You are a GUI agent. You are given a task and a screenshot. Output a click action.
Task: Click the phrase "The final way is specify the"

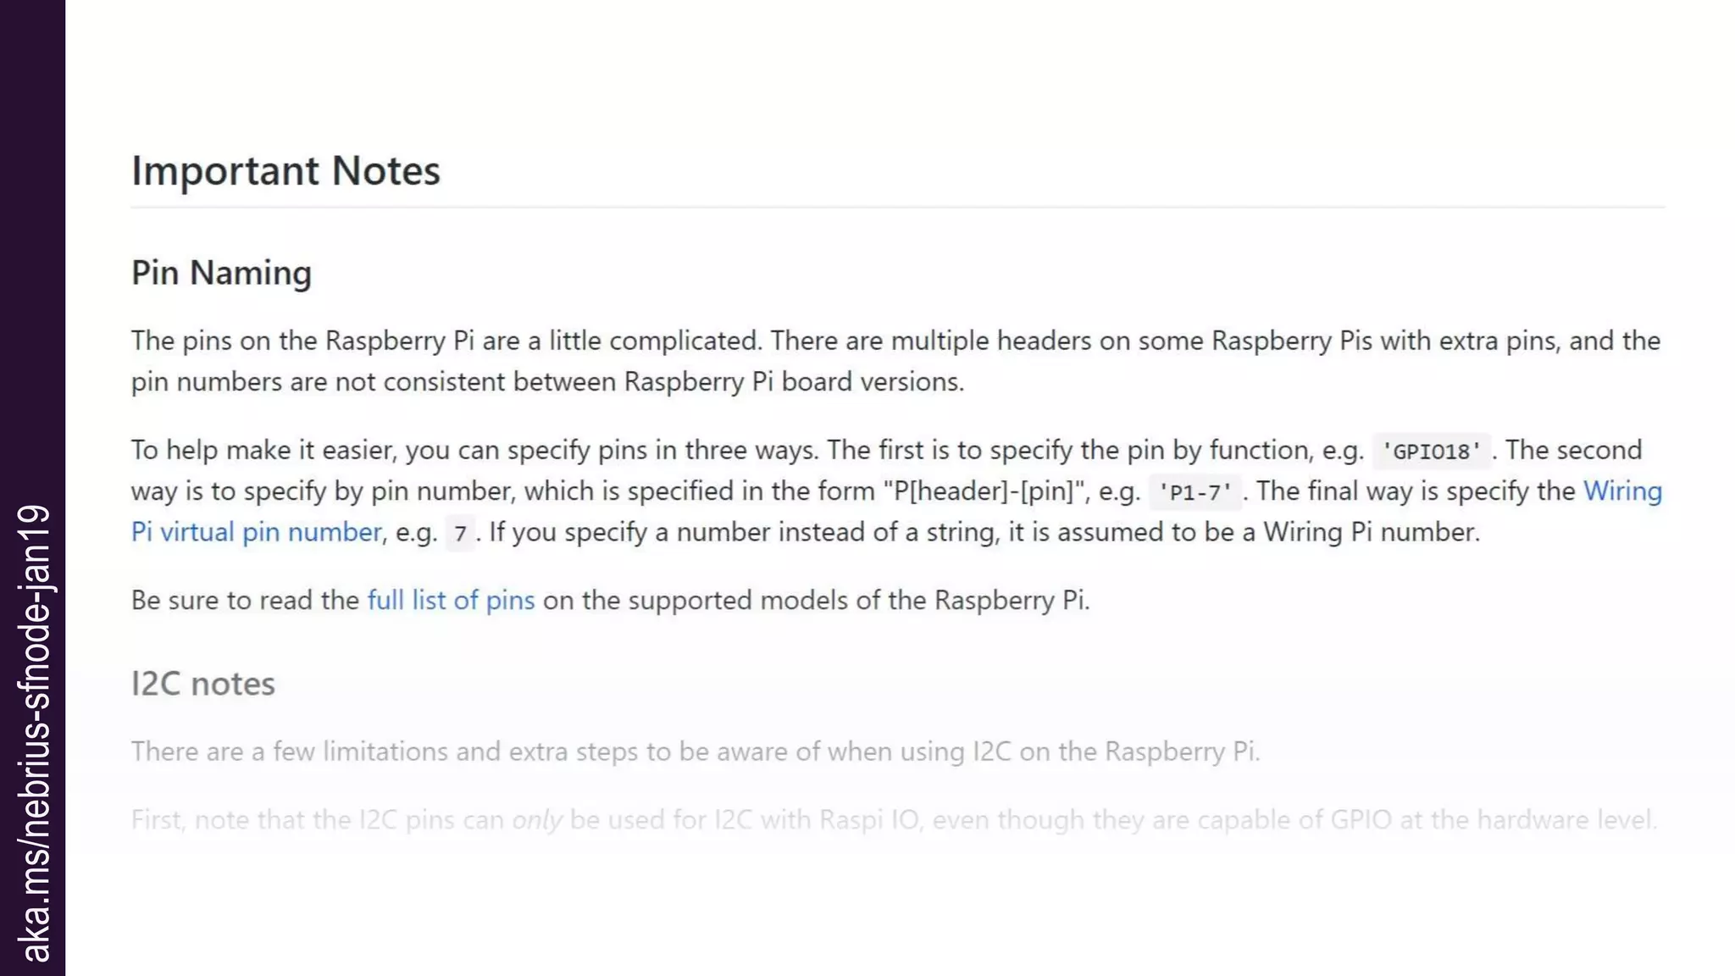click(x=1415, y=491)
